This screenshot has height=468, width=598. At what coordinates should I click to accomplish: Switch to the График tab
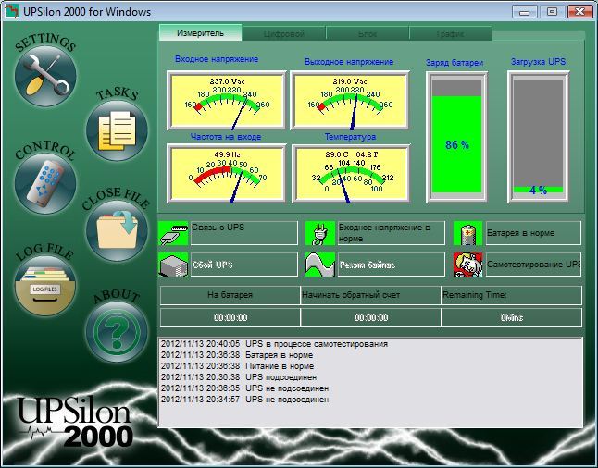point(451,34)
